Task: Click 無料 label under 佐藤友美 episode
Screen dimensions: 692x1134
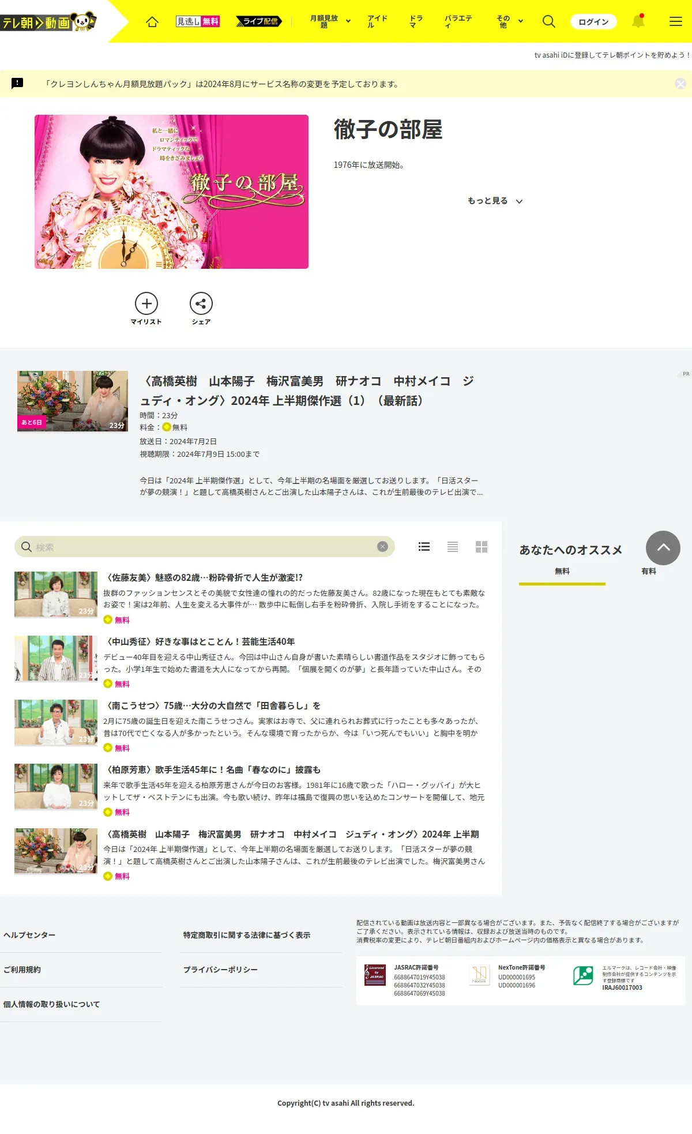Action: pos(122,620)
